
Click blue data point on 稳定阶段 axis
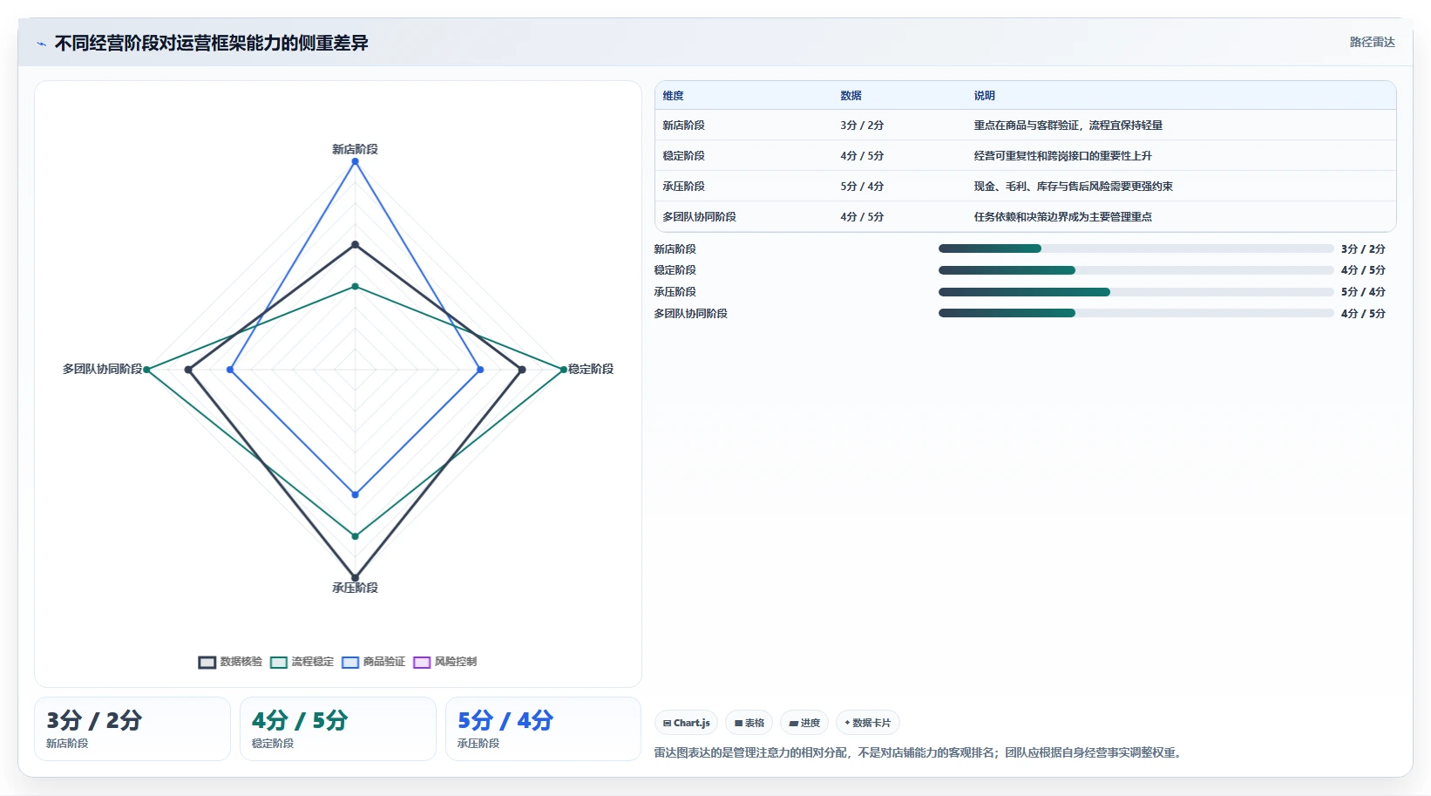point(480,370)
